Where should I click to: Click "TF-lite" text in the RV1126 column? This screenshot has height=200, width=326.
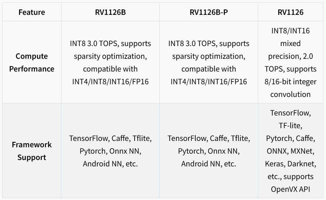point(290,126)
